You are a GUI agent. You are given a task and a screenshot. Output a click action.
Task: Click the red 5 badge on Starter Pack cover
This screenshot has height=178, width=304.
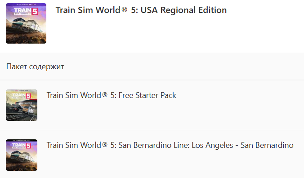(29, 96)
